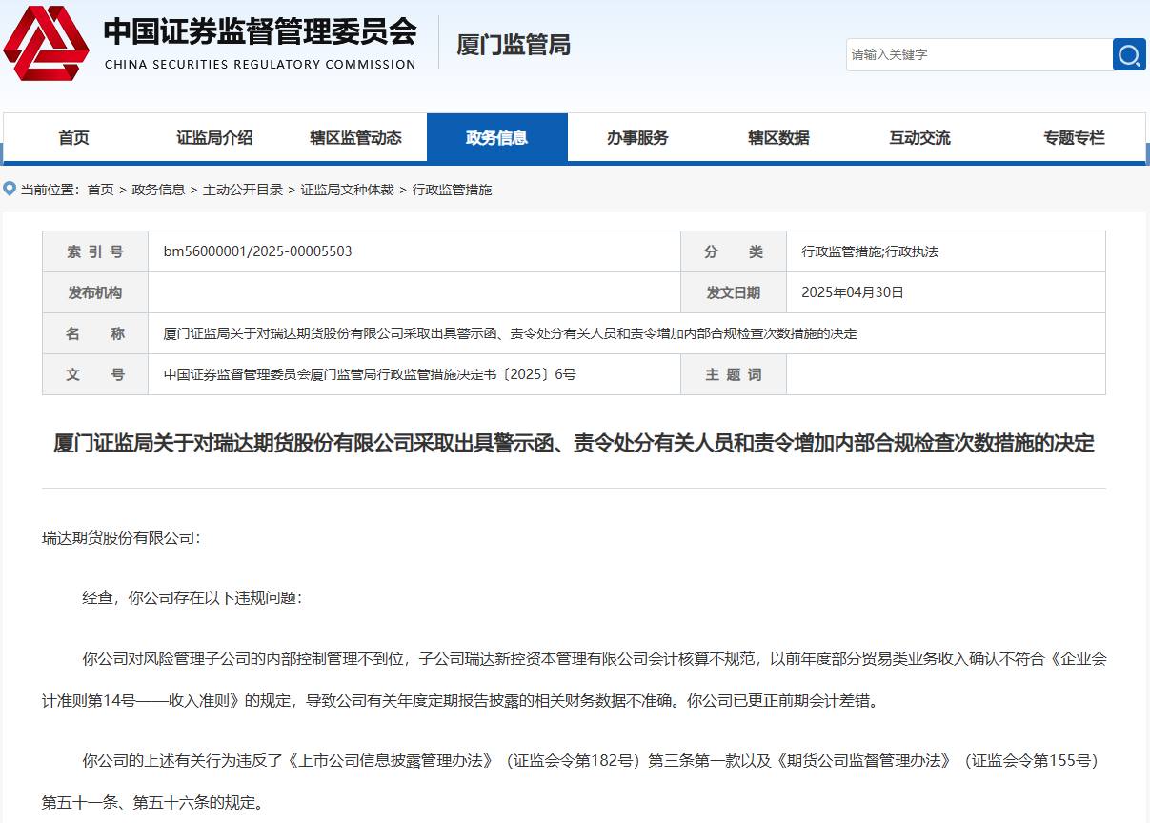The height and width of the screenshot is (823, 1150).
Task: Navigate to 主动公开目录 breadcrumb link
Action: pos(243,190)
